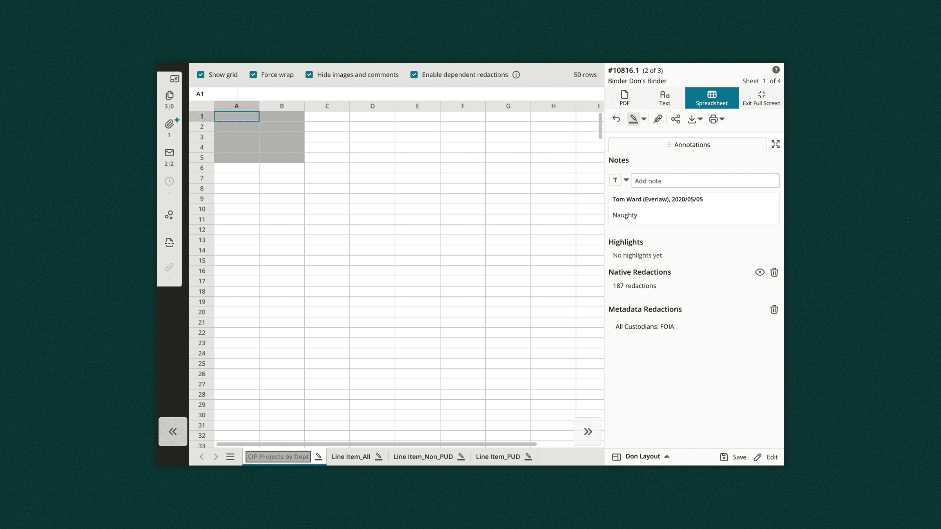Uncheck Hide images and comments
This screenshot has height=529, width=941.
pos(309,74)
